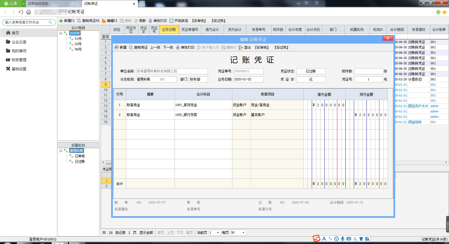Click the 新建F2 plus icon
Image resolution: width=449 pixels, height=244 pixels.
click(x=61, y=21)
